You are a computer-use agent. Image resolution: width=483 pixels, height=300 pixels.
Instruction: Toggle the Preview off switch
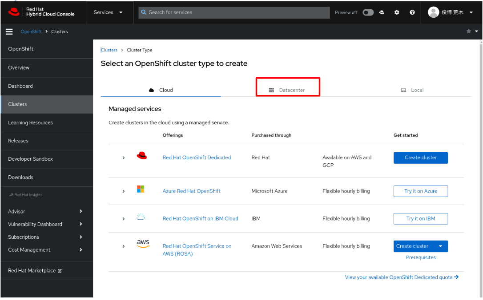coord(368,12)
